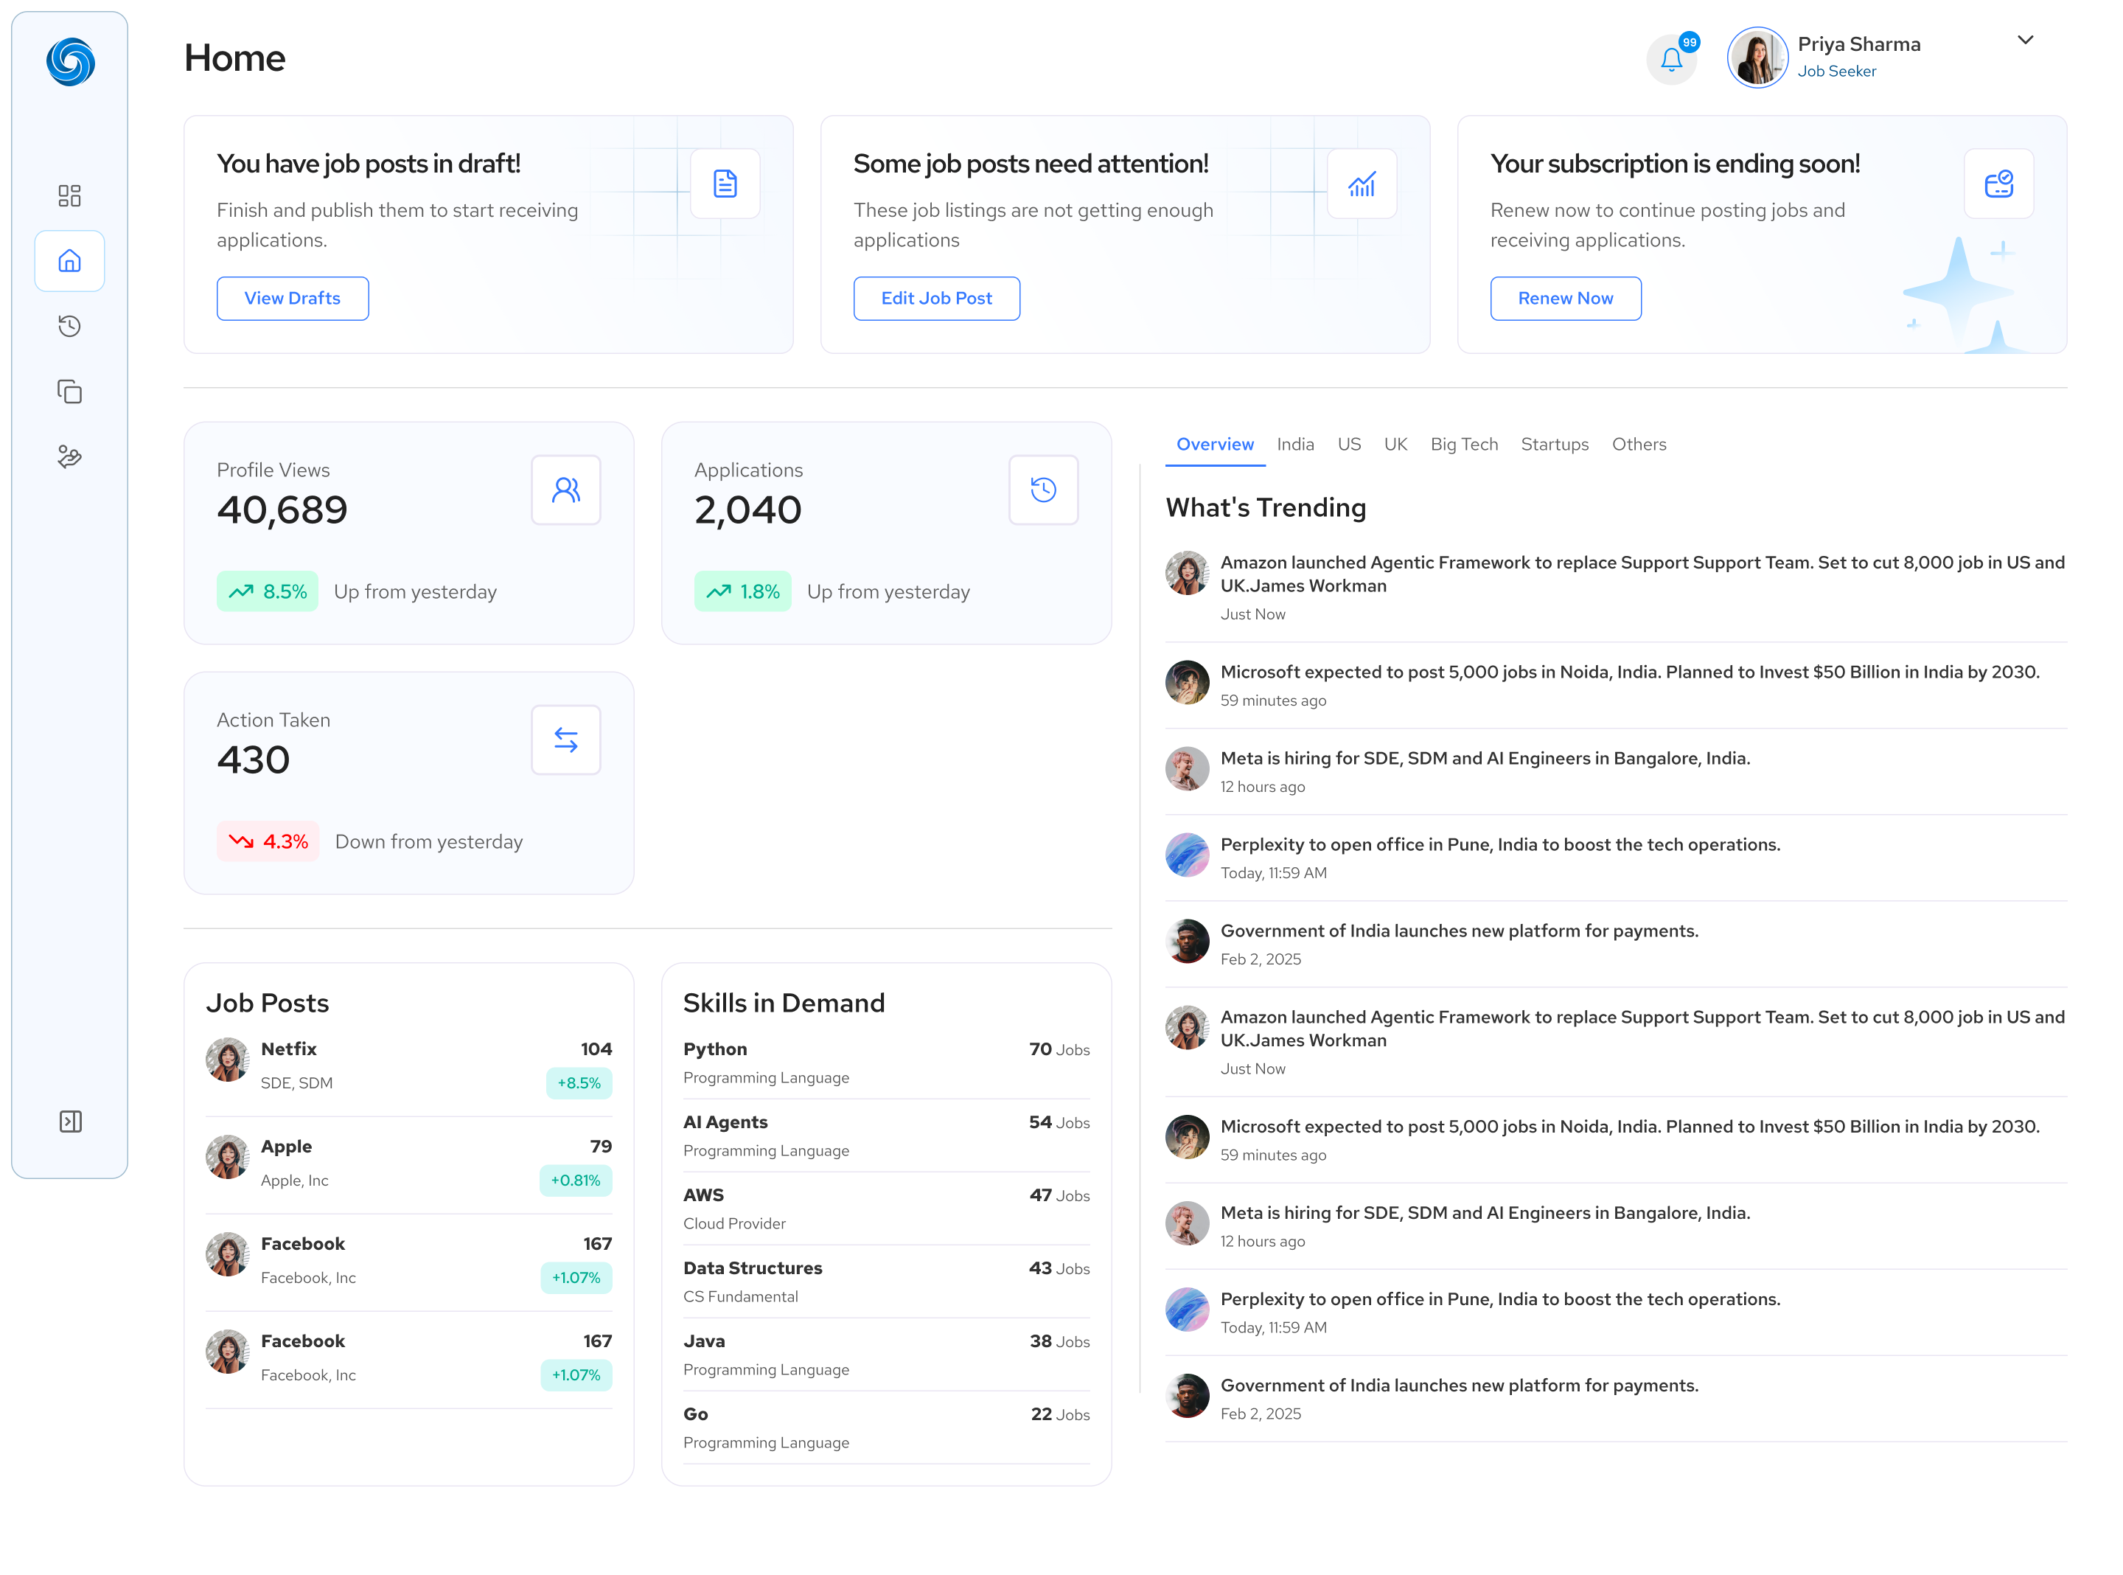Click the copy/pages icon in the sidebar
2123x1575 pixels.
coord(69,391)
